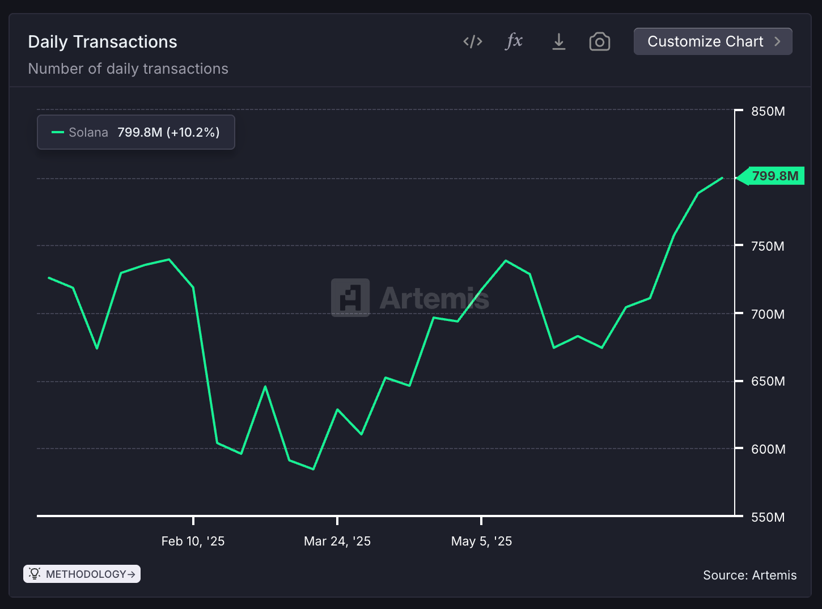This screenshot has height=609, width=822.
Task: Click the chevron on Customize Chart
Action: (778, 41)
